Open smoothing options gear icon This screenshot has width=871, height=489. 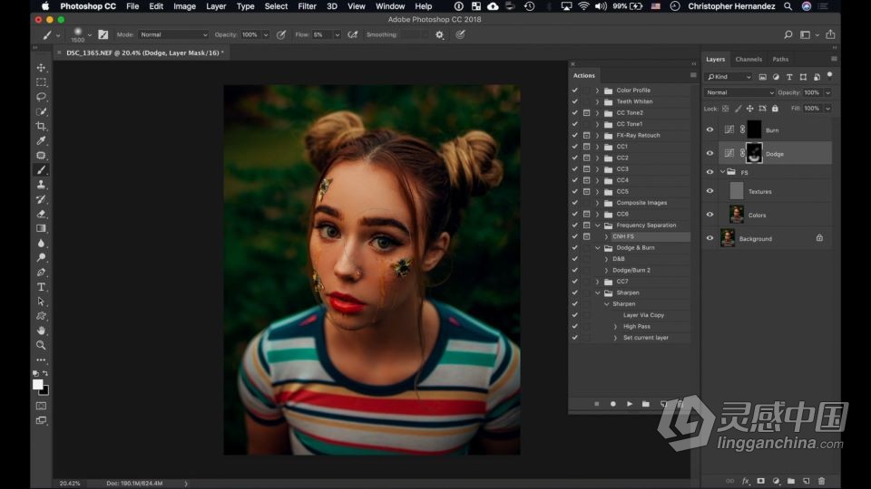coord(439,34)
